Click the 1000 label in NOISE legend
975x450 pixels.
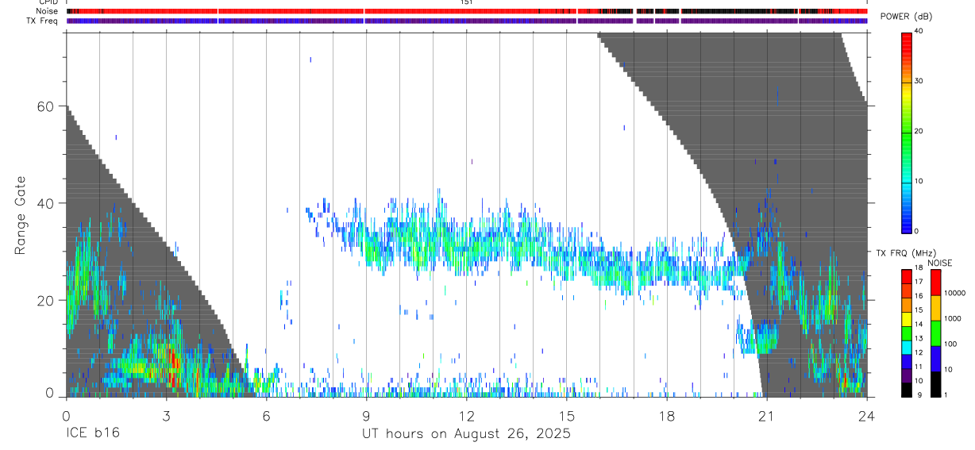click(953, 318)
